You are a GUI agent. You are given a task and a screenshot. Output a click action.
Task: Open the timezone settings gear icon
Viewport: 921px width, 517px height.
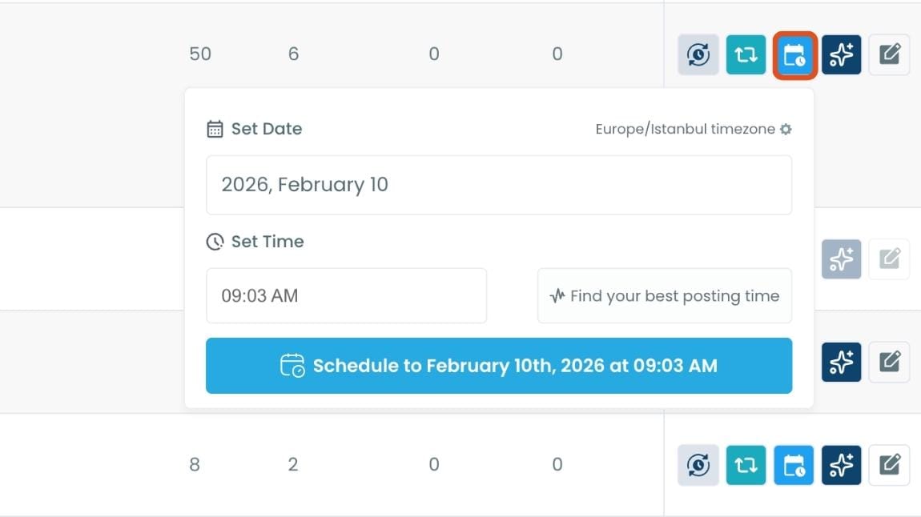point(786,129)
